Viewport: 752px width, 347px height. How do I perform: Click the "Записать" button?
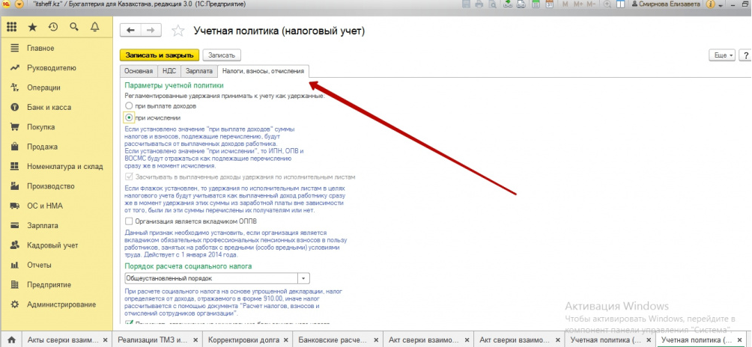tap(221, 55)
